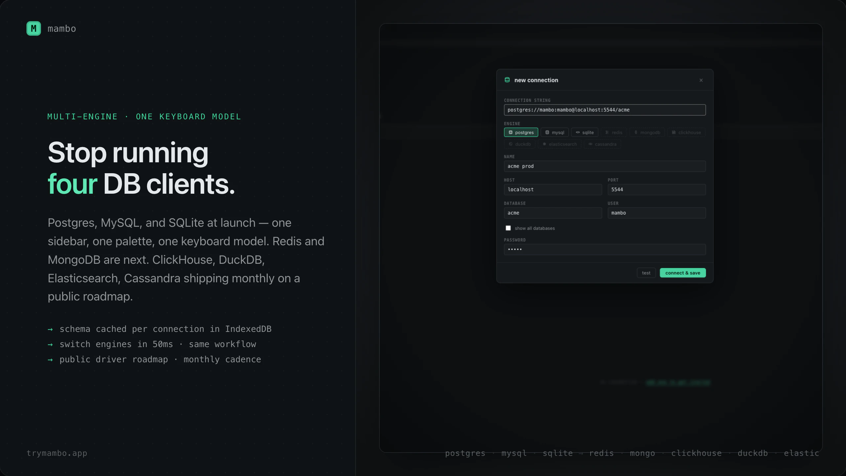Click the Port field showing 5544
The image size is (846, 476).
pyautogui.click(x=657, y=189)
